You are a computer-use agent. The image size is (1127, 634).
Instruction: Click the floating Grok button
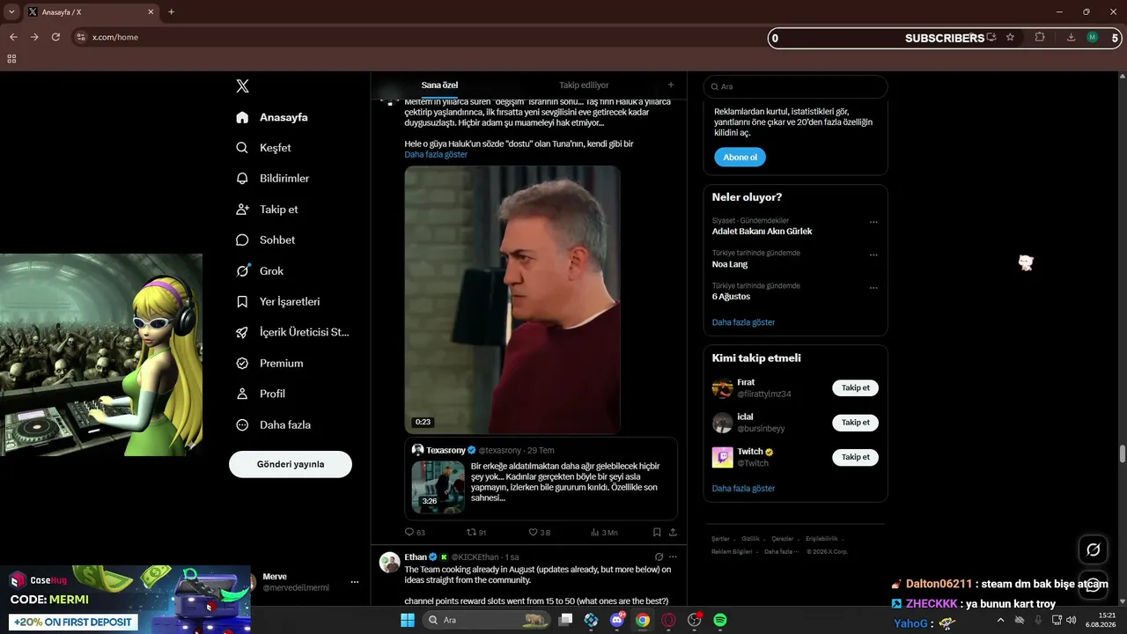(1094, 549)
